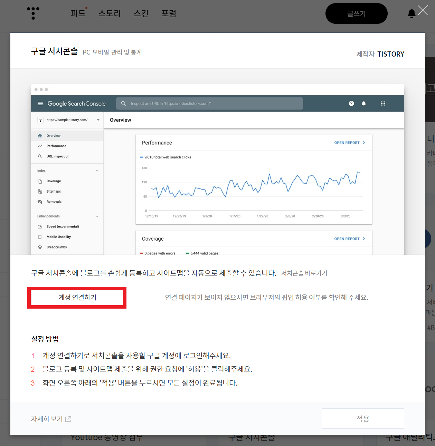Click the Overview heading text
435x446 pixels.
(121, 120)
